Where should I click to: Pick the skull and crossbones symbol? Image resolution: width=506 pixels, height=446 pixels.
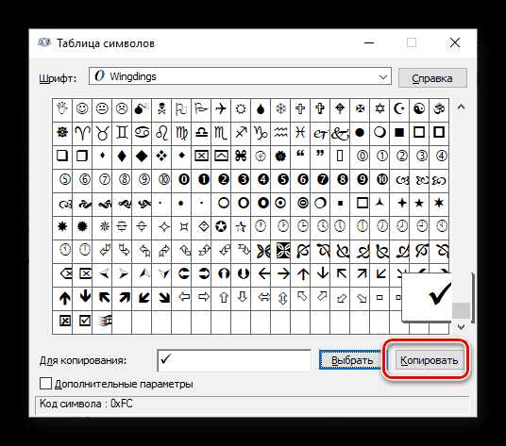(161, 109)
